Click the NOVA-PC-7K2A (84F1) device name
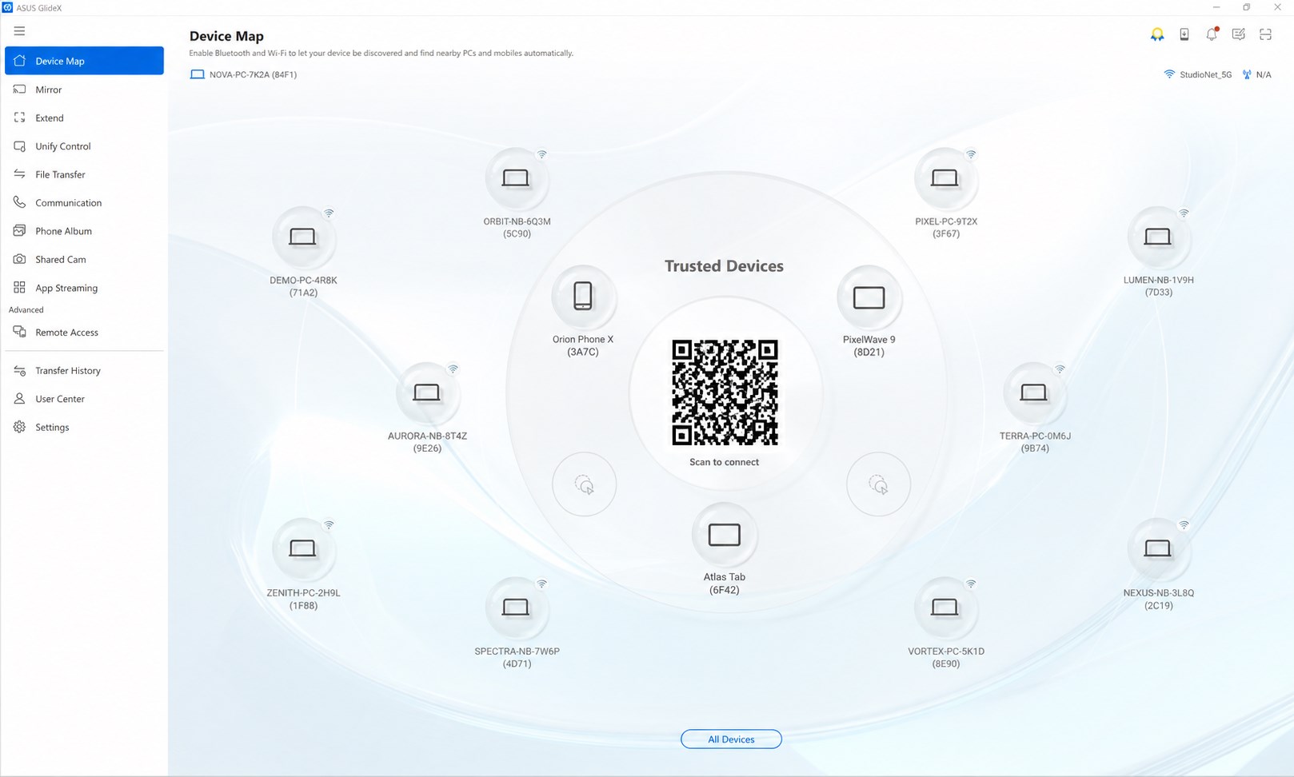Image resolution: width=1294 pixels, height=777 pixels. (x=253, y=74)
